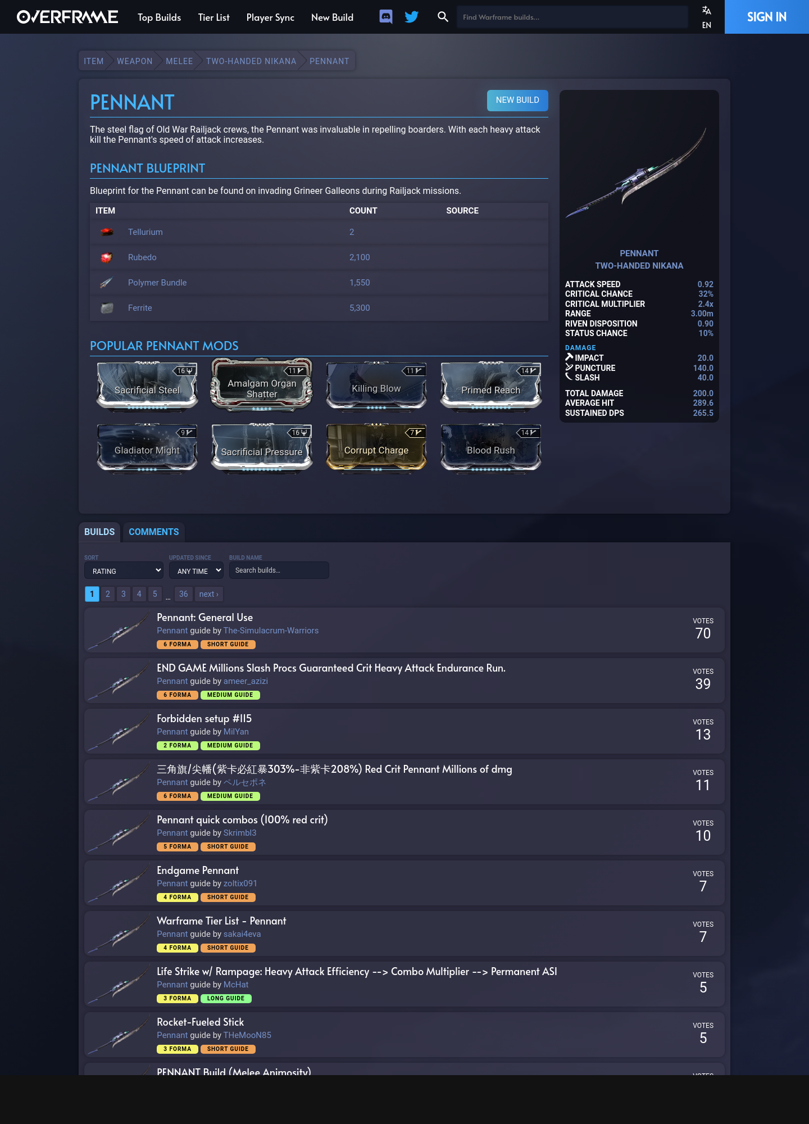The image size is (809, 1124).
Task: Click the Pennant: General Use build thumbnail
Action: 119,630
